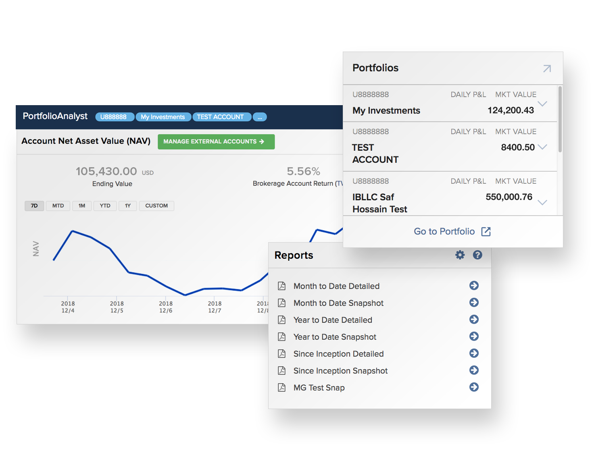Open the Month to Date Detailed PDF icon
Screen dimensions: 594x461
[282, 286]
